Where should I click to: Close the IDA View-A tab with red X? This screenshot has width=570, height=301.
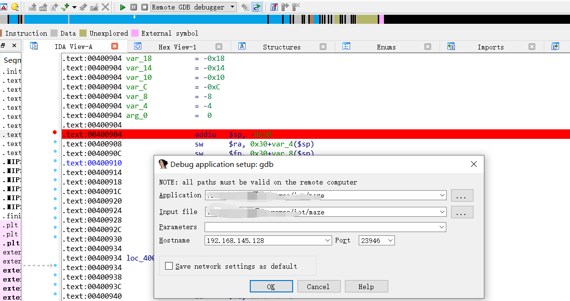click(x=115, y=46)
